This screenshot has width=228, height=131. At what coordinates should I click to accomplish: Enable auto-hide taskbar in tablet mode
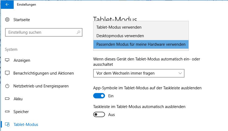(x=99, y=115)
